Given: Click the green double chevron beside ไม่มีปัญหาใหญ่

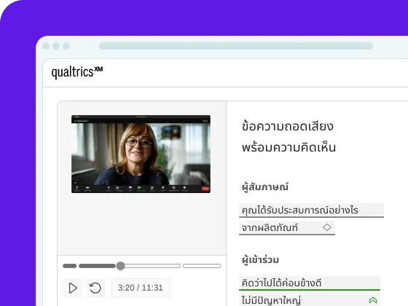Looking at the screenshot, I should pos(373,300).
